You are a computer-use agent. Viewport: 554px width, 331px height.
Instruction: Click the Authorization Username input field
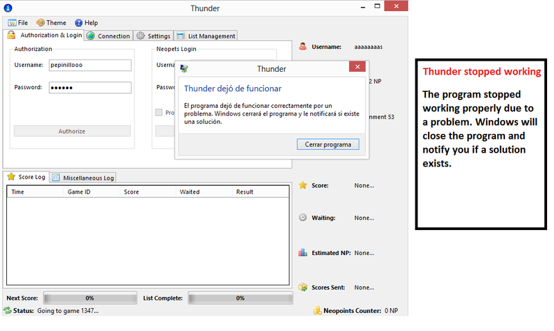point(89,65)
